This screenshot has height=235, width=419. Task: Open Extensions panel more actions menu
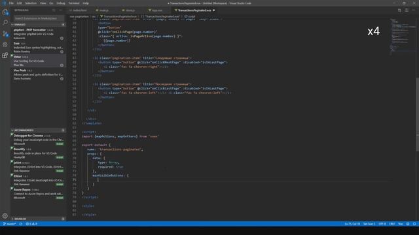click(x=61, y=10)
